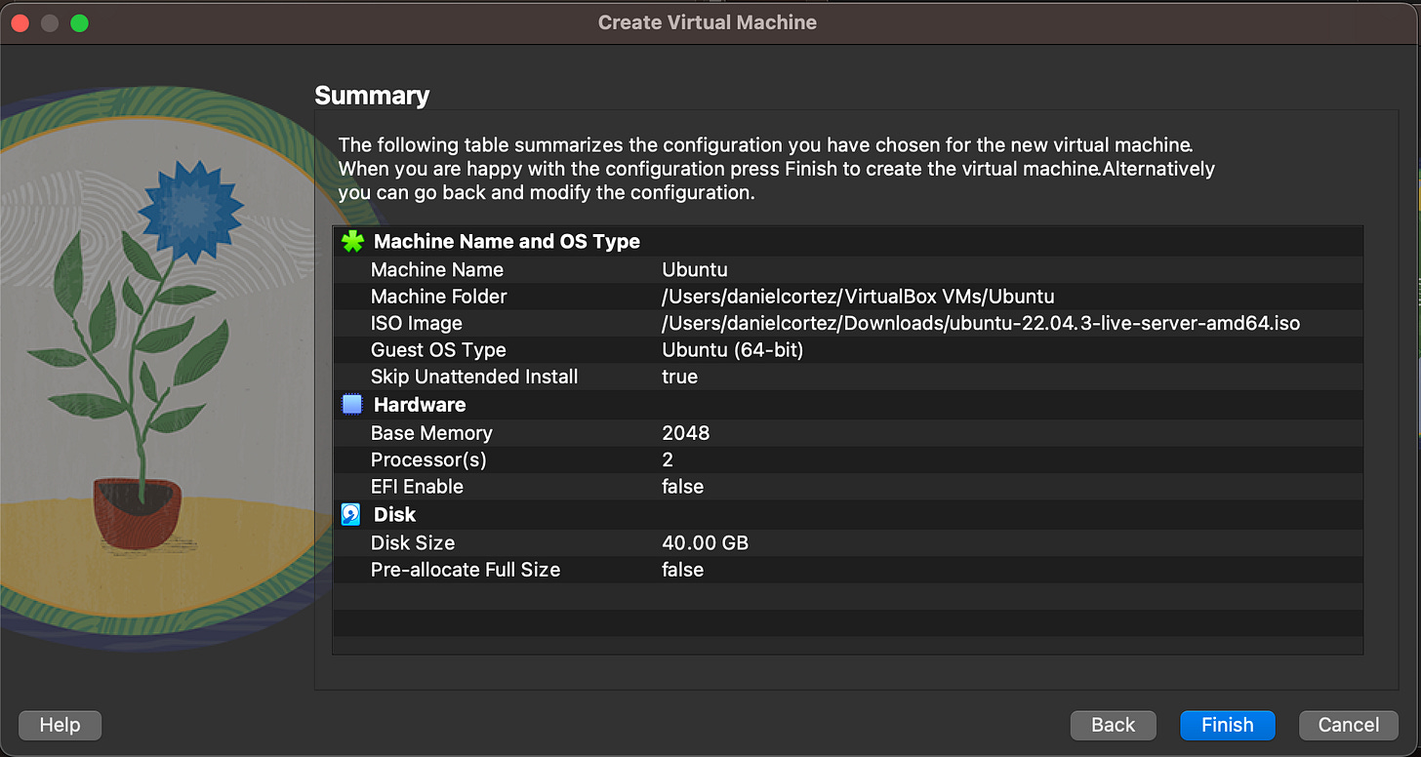Screen dimensions: 1421x757
Task: Cancel the Create Virtual Machine wizard
Action: [x=1349, y=725]
